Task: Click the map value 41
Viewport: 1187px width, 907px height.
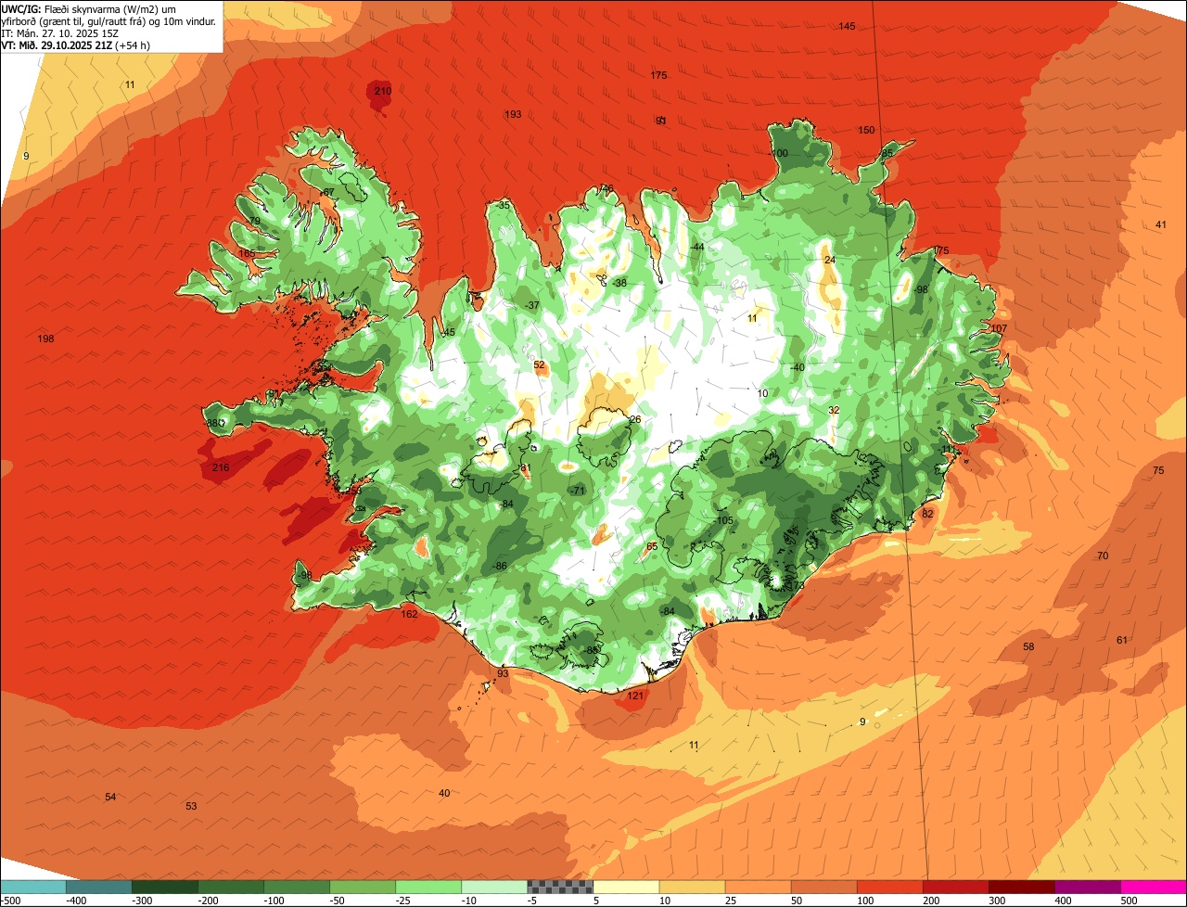Action: click(1161, 224)
